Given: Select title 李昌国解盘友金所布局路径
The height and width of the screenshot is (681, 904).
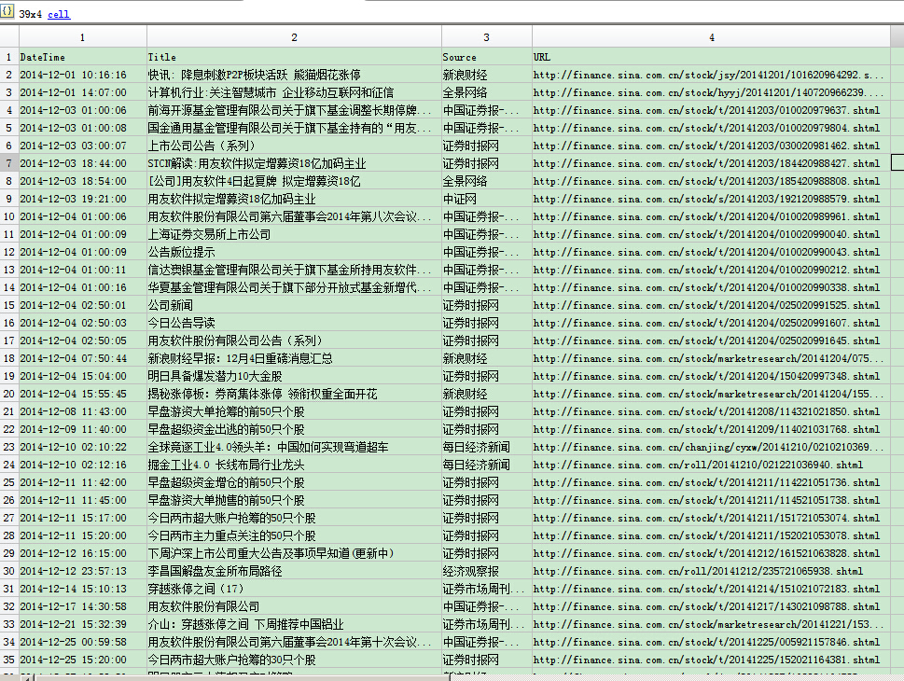Looking at the screenshot, I should click(x=294, y=572).
